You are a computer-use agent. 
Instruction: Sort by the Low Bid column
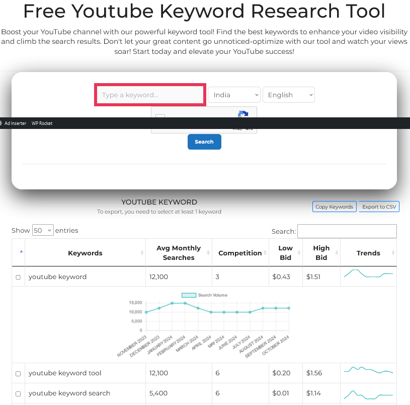tap(286, 253)
